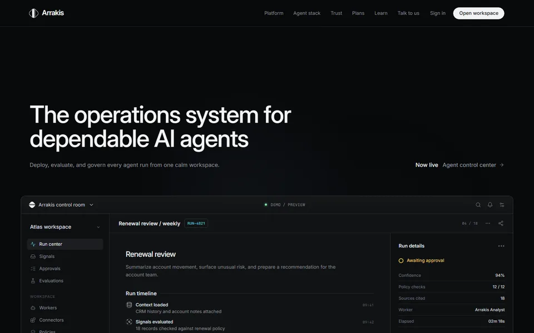
Task: Open the Learn nav item
Action: [x=380, y=13]
